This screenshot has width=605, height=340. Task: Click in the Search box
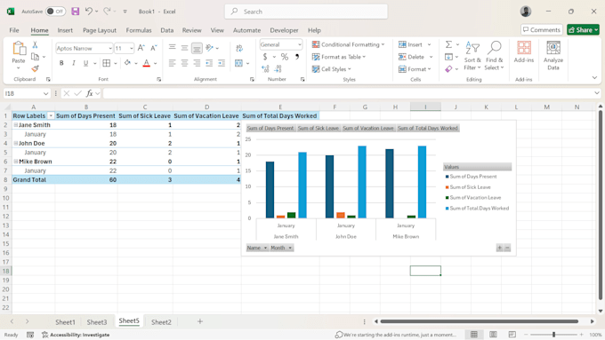point(306,12)
